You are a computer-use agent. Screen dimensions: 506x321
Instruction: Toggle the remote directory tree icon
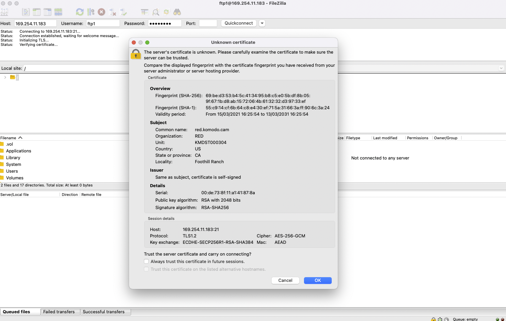pos(47,12)
